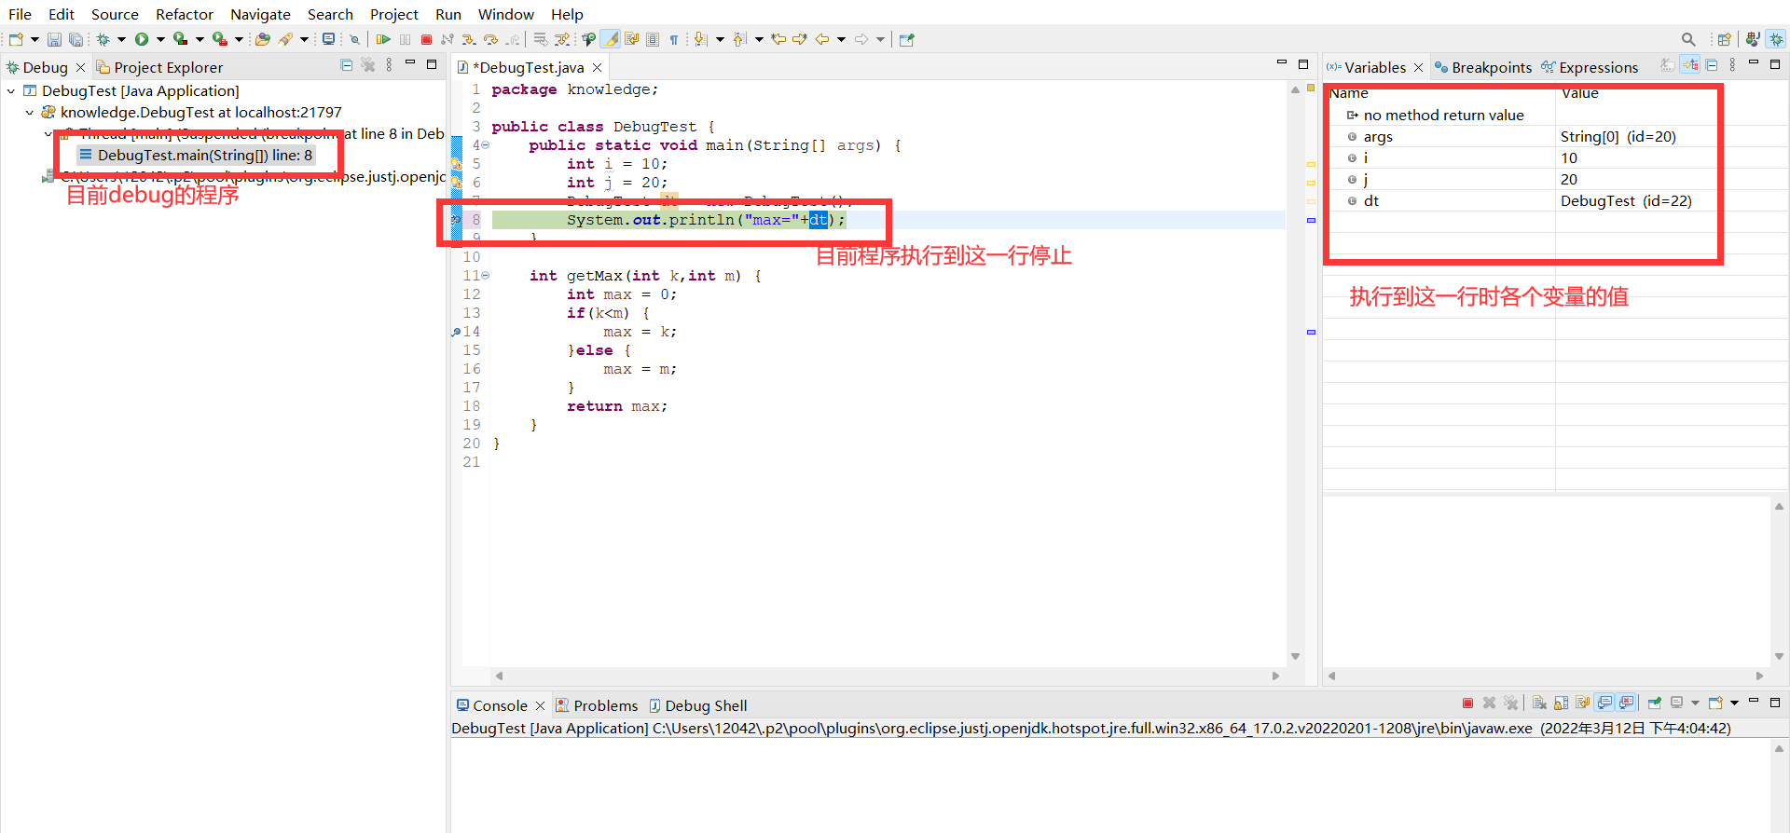
Task: Select variable dt in Variables view
Action: pos(1370,201)
